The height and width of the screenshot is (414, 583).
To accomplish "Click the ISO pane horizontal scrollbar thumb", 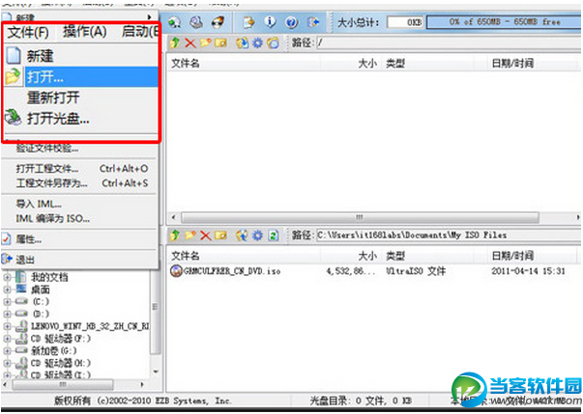I will [360, 217].
